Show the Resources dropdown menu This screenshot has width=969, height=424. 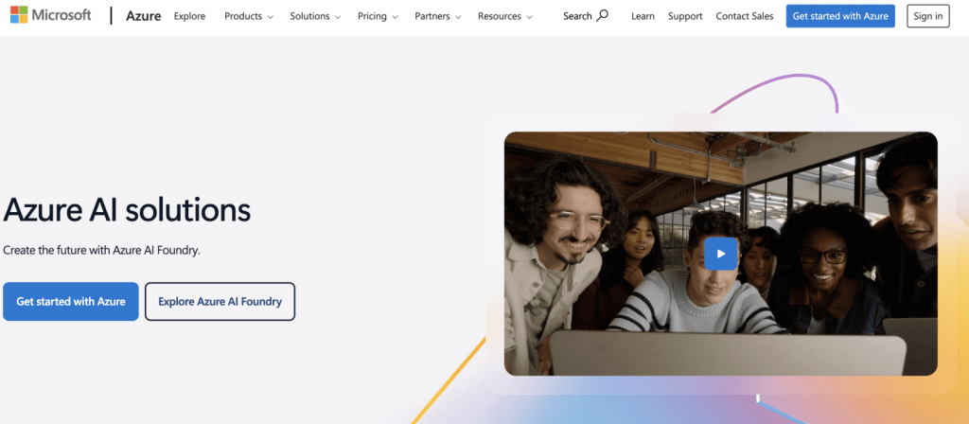pos(504,16)
